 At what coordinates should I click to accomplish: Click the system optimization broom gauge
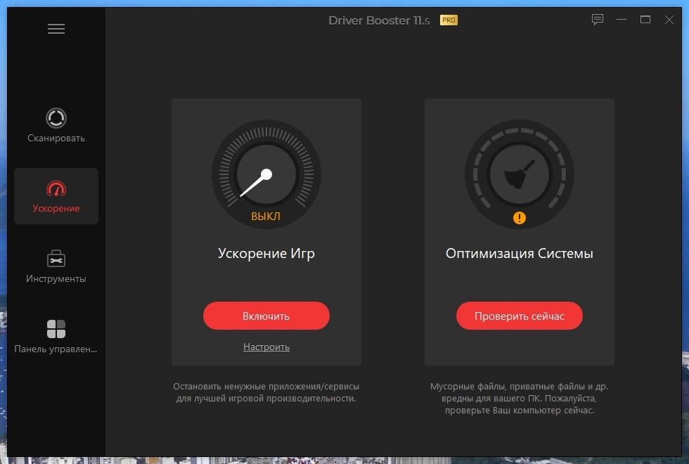pyautogui.click(x=520, y=174)
